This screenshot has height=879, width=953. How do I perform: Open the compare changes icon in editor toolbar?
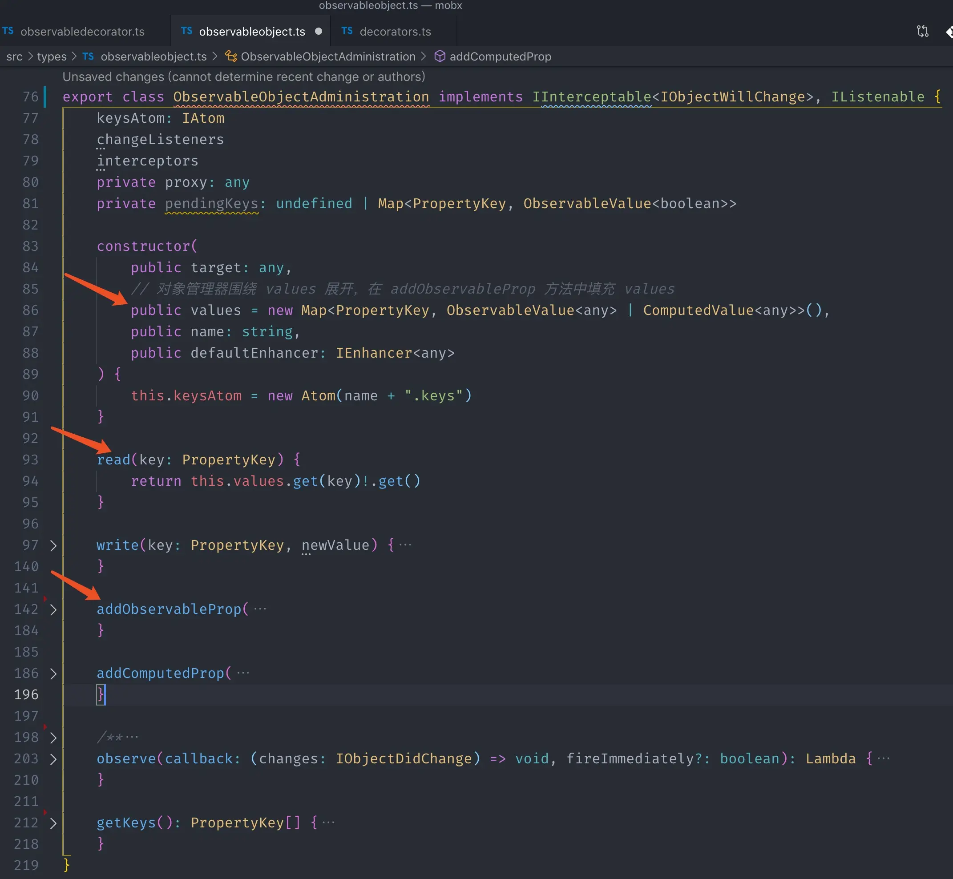coord(922,31)
